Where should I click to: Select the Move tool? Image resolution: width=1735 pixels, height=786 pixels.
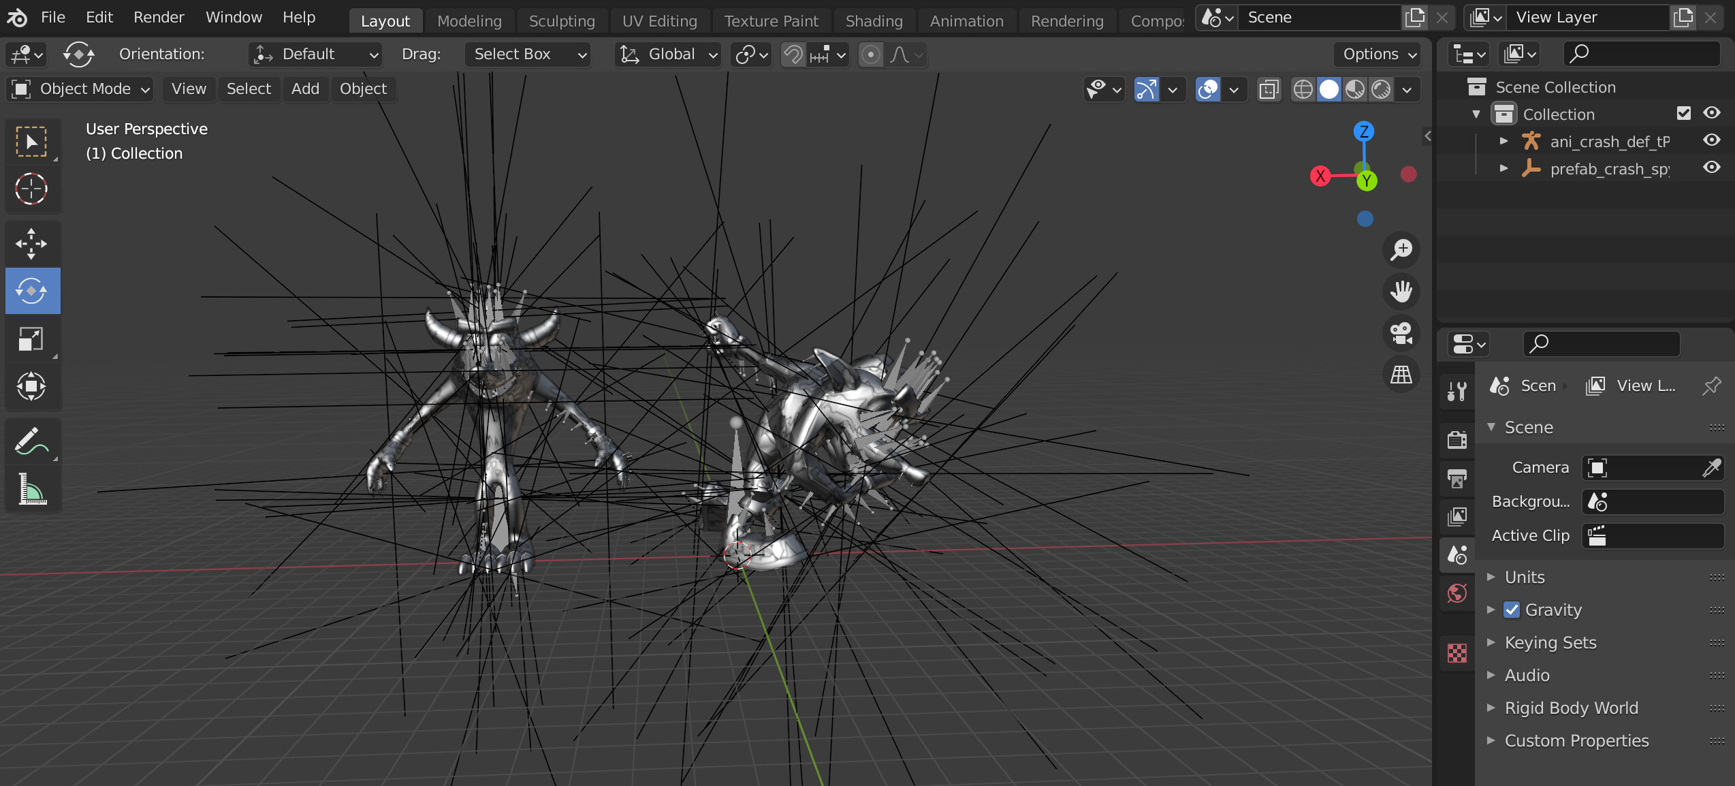point(31,243)
